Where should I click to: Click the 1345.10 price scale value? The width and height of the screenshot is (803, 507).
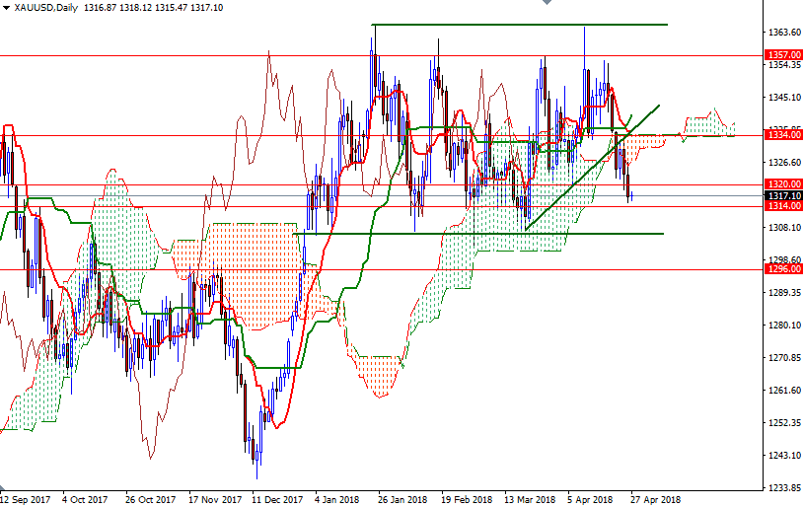pos(784,98)
